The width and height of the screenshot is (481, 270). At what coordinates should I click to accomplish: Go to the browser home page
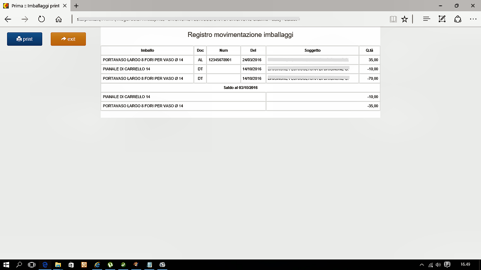[x=58, y=19]
